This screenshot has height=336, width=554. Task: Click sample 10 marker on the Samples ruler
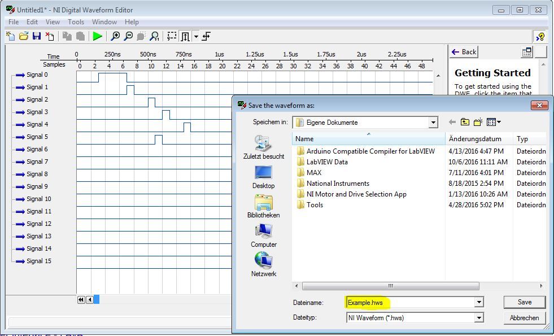click(151, 66)
